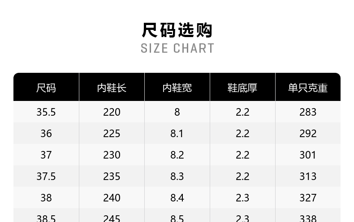Image resolution: width=354 pixels, height=222 pixels.
Task: Select the 327 weight cell
Action: point(308,198)
